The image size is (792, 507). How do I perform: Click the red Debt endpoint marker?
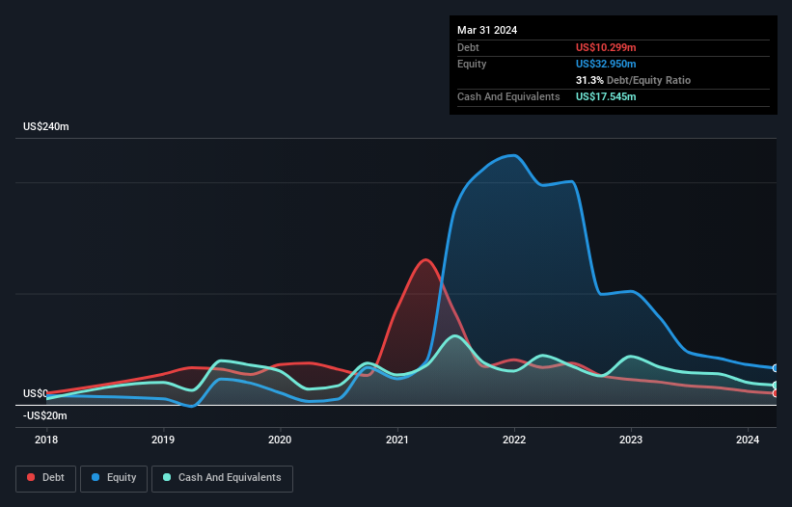click(x=776, y=393)
